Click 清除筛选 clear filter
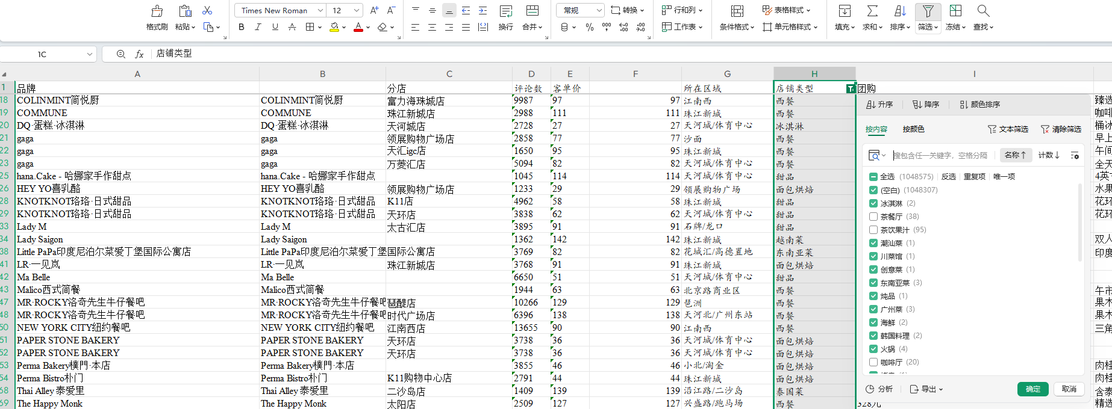Screen dimensions: 1112x409 [1061, 129]
